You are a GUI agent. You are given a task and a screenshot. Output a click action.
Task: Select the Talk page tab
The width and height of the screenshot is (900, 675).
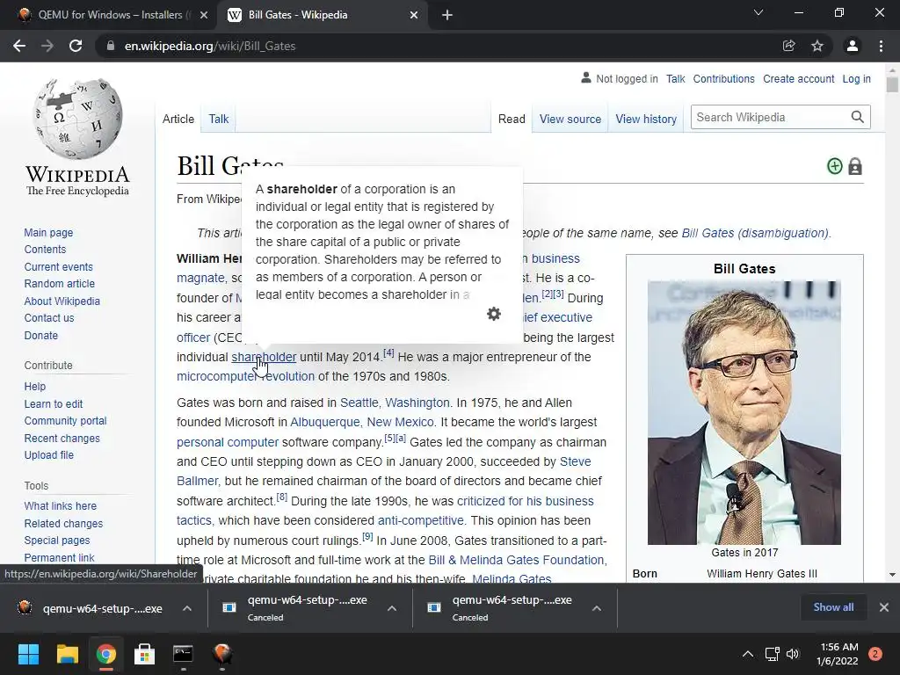point(219,119)
